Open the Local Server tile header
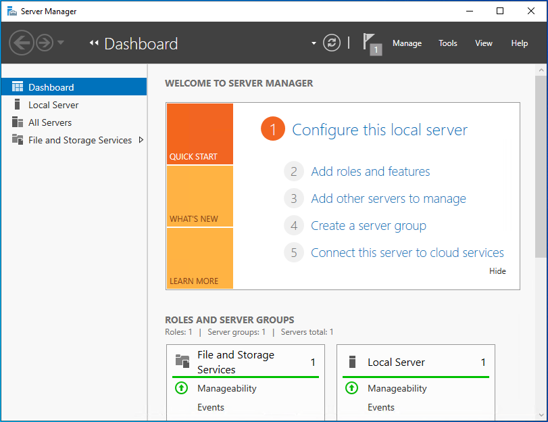The image size is (548, 422). coord(416,362)
